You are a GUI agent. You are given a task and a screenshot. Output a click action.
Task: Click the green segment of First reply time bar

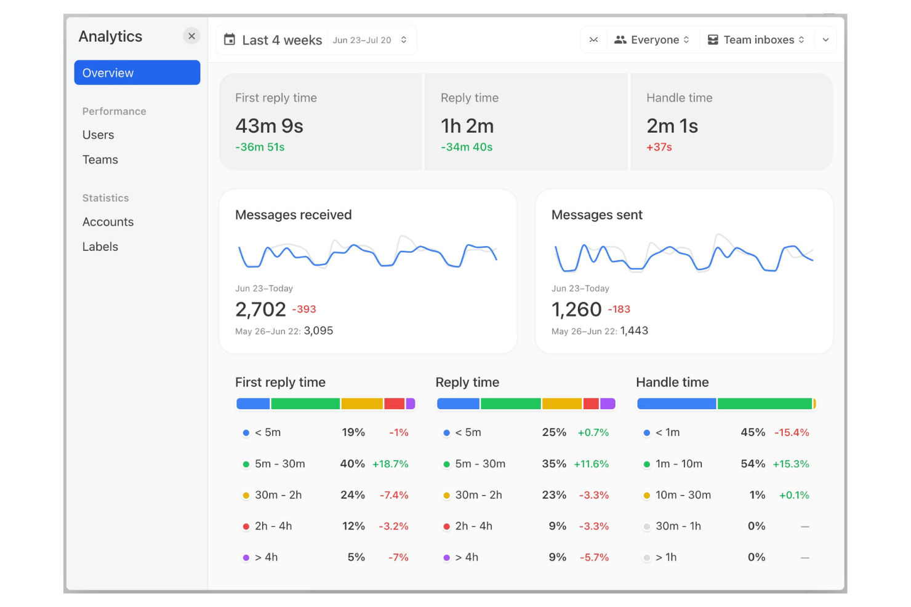click(305, 404)
